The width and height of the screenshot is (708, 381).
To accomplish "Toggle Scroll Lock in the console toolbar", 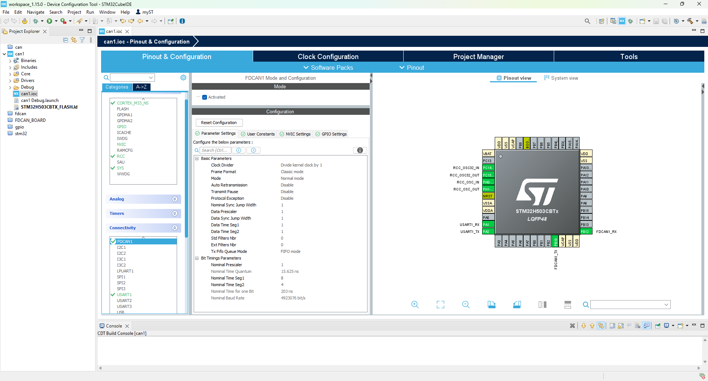I will click(x=621, y=326).
